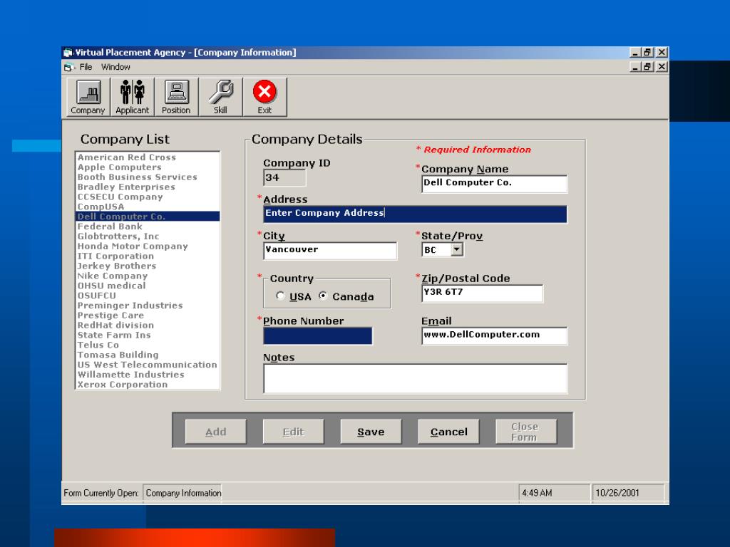The image size is (730, 547).
Task: Click the Edit button
Action: point(293,432)
